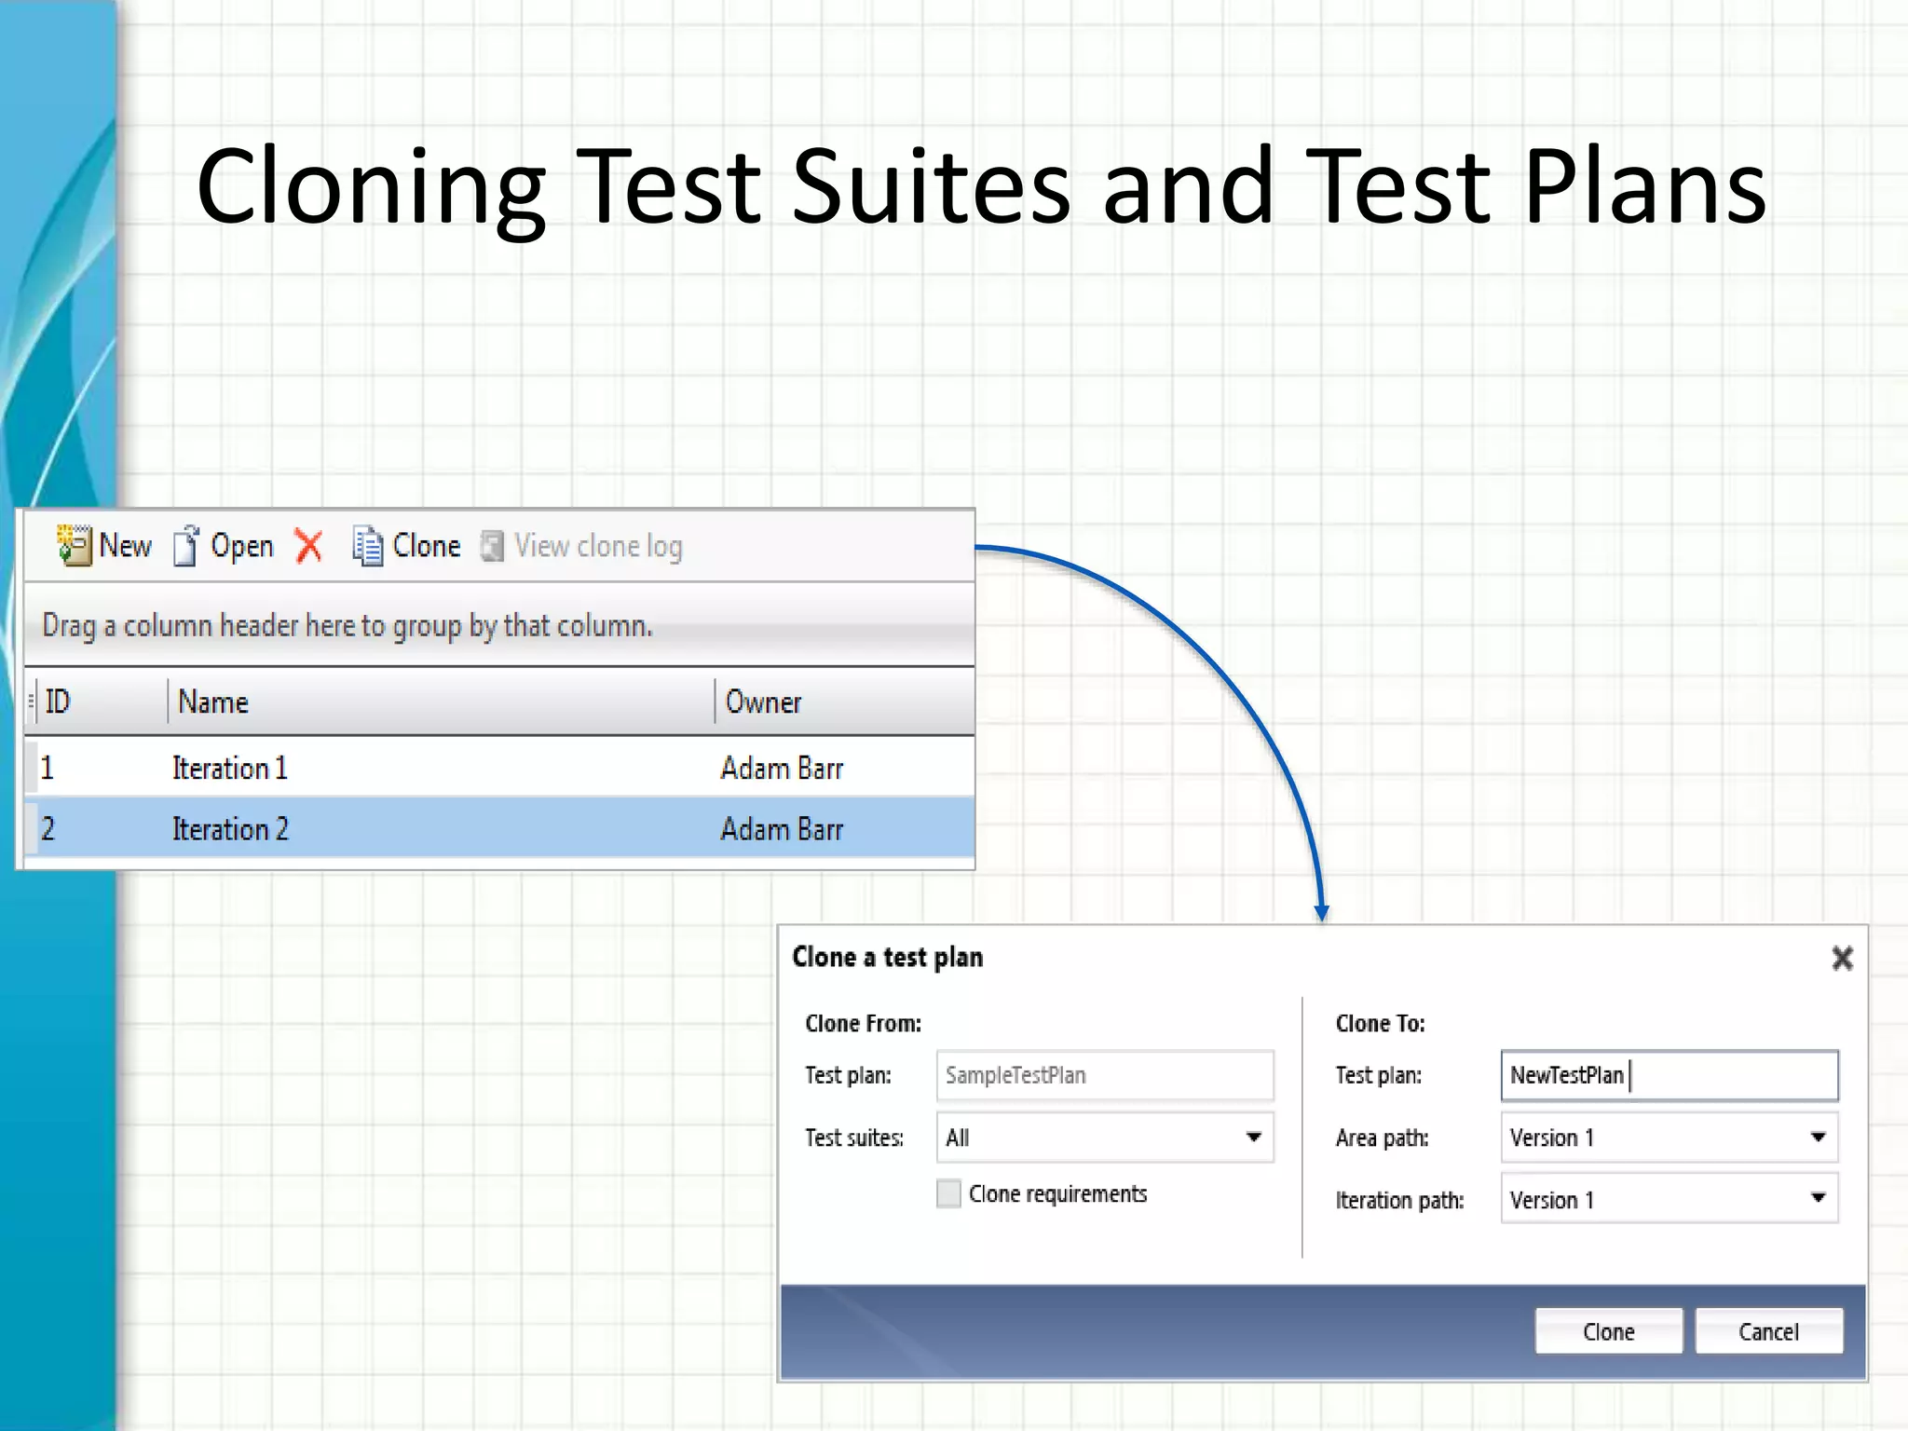The width and height of the screenshot is (1908, 1431).
Task: Click the Clone requirements label text
Action: 1057,1193
